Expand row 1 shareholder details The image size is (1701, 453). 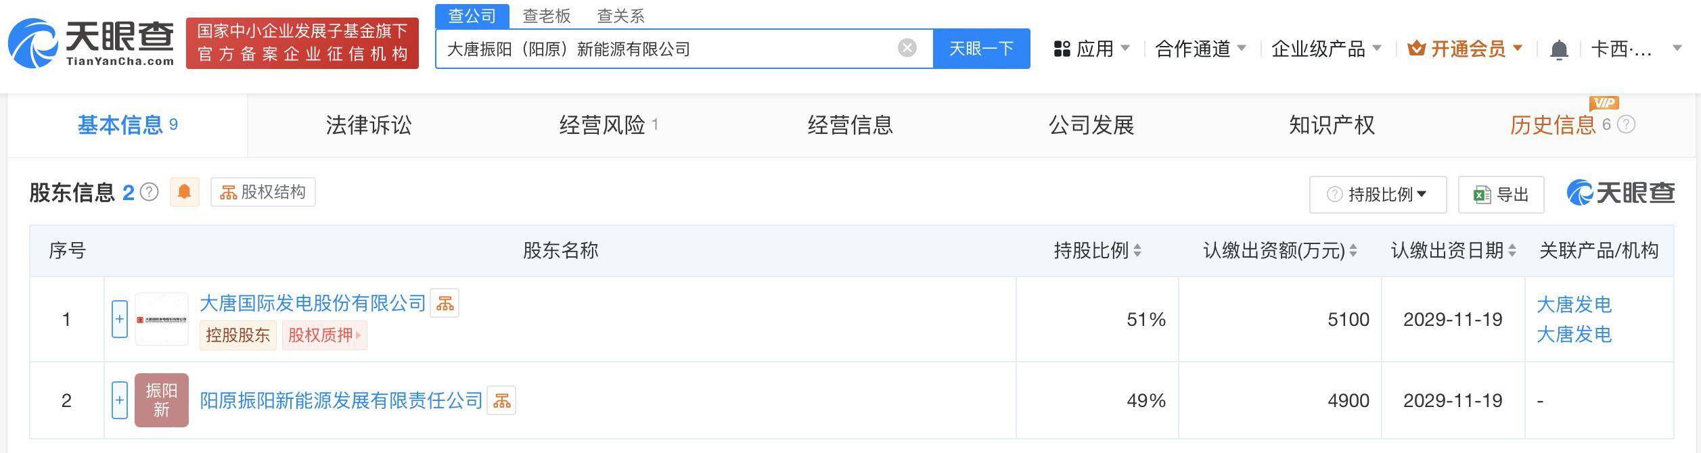click(x=119, y=319)
